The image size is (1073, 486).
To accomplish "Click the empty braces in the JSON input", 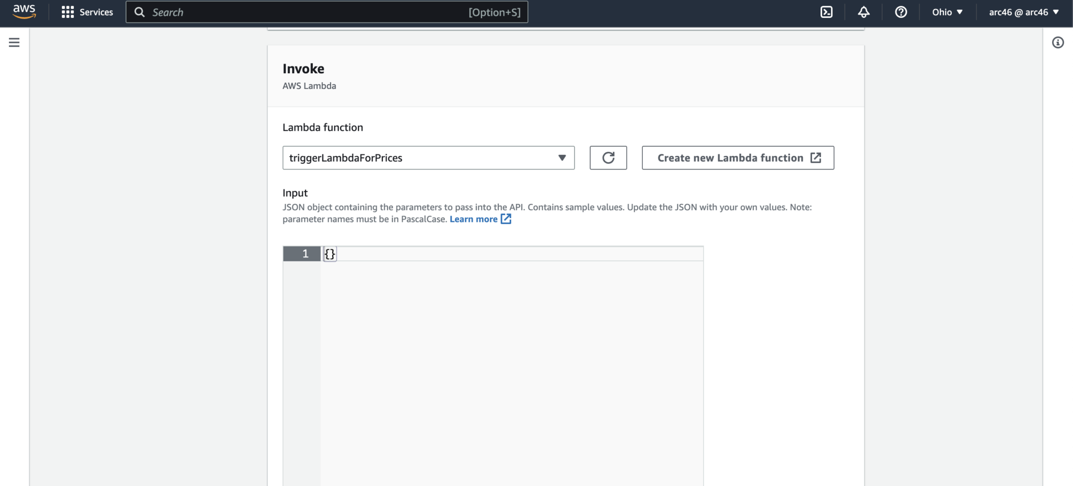I will click(x=329, y=254).
